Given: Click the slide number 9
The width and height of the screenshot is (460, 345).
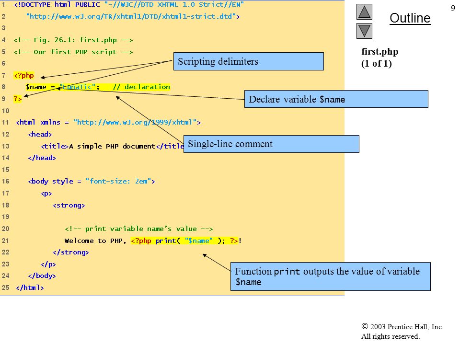Looking at the screenshot, I should (x=453, y=8).
